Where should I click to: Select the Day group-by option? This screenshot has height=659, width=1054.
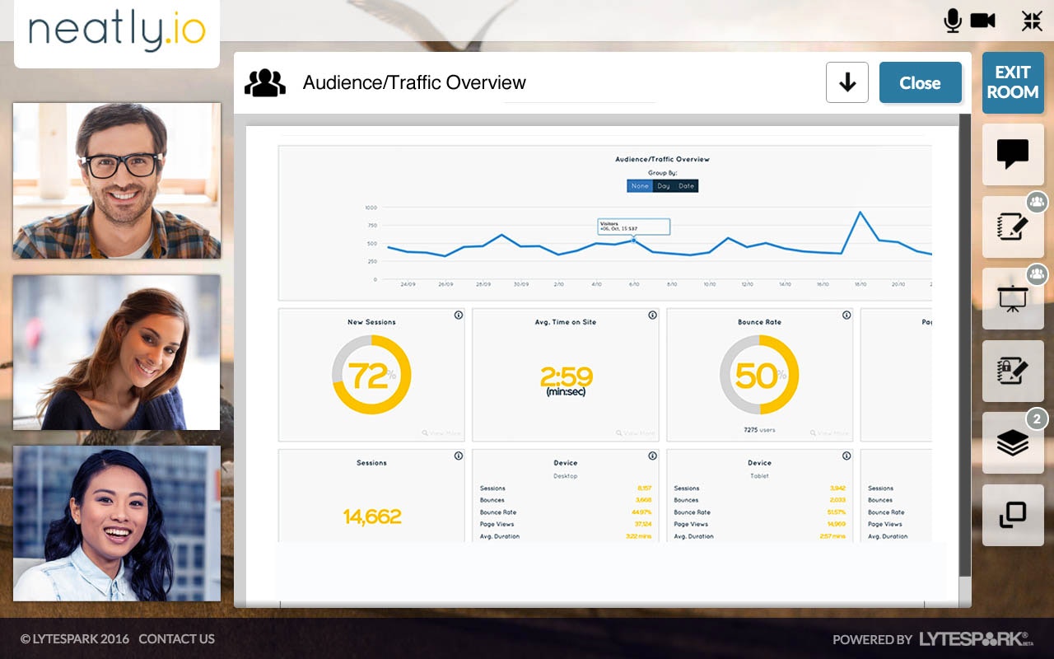click(x=664, y=186)
